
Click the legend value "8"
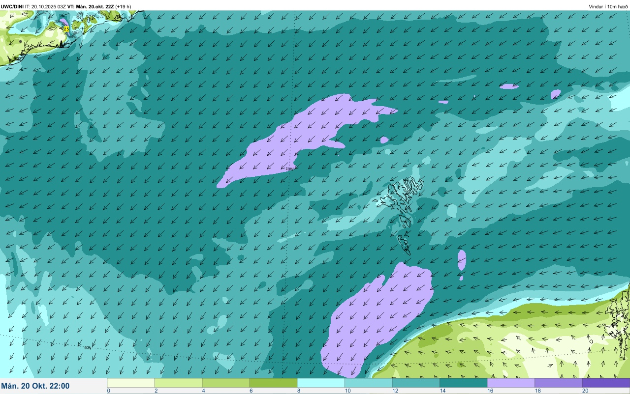298,391
